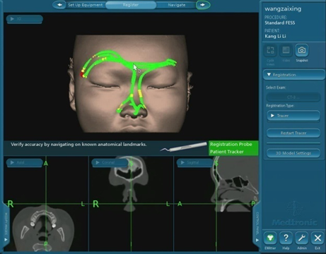Image resolution: width=326 pixels, height=254 pixels.
Task: Open 3D Model Settings button
Action: 293,153
